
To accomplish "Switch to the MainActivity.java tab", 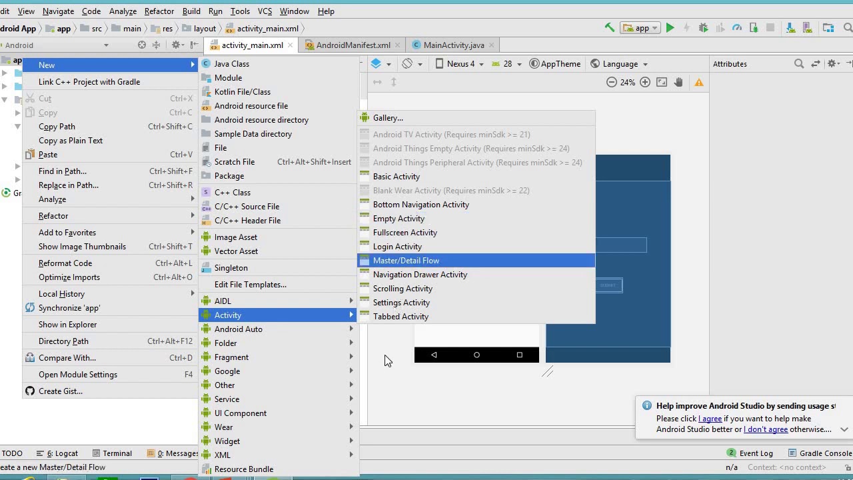I will coord(454,45).
